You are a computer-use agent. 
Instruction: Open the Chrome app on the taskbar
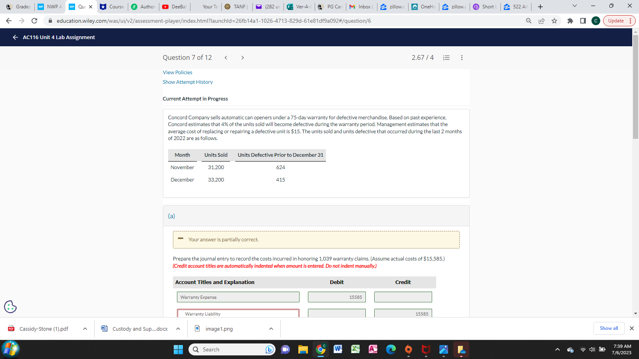tap(321, 349)
